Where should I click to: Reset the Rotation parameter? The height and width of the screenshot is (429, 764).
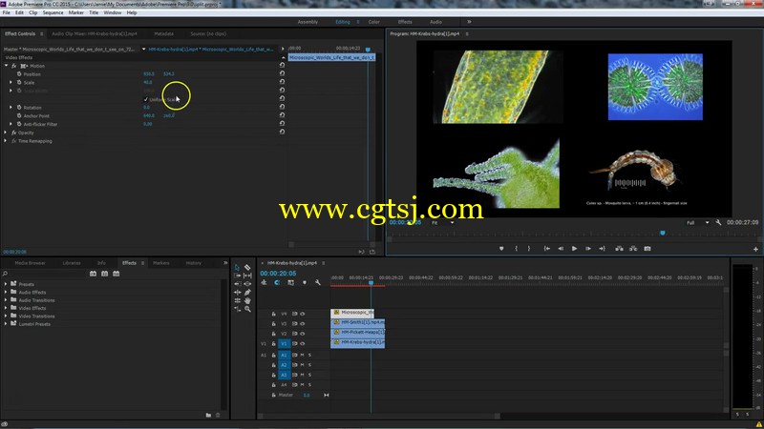pyautogui.click(x=282, y=107)
